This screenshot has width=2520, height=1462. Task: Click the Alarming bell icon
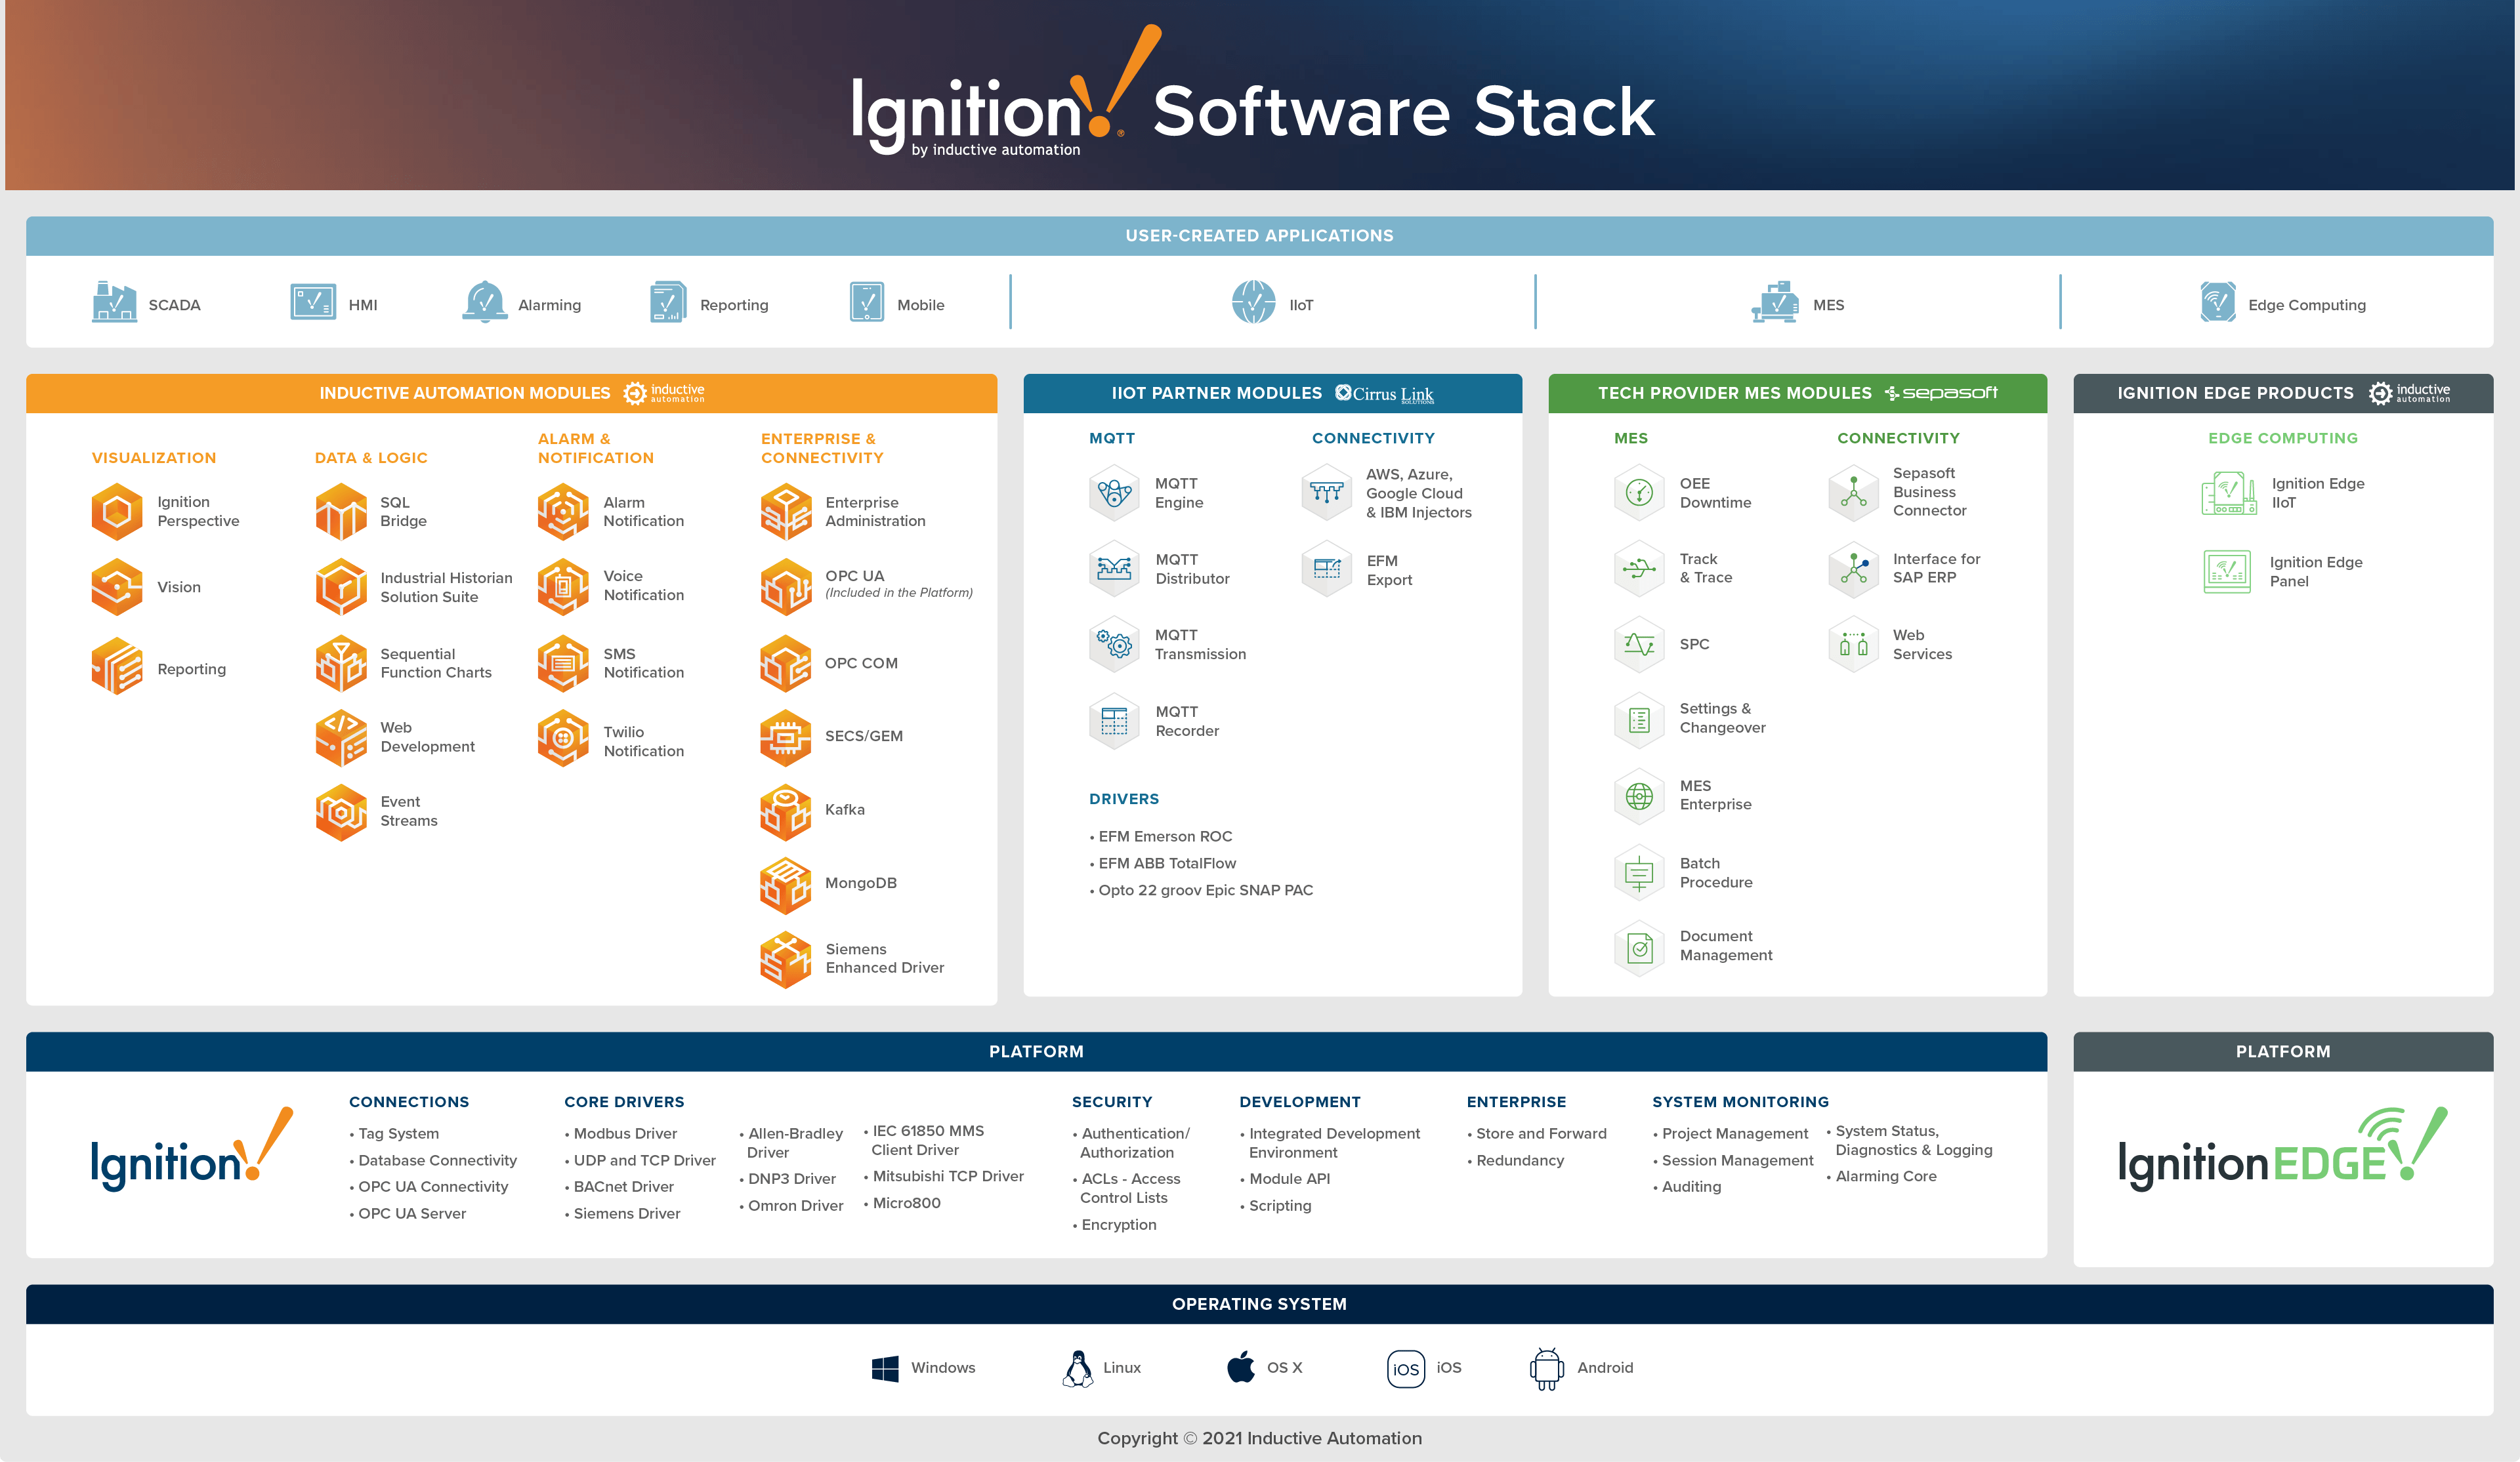click(485, 302)
